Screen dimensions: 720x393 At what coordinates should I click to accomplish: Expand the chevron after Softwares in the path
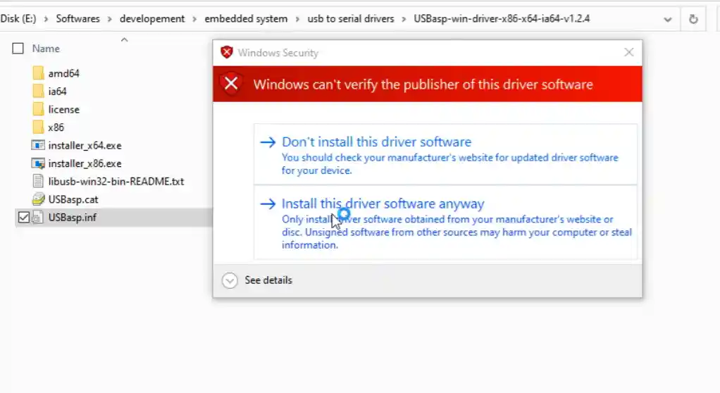tap(110, 19)
